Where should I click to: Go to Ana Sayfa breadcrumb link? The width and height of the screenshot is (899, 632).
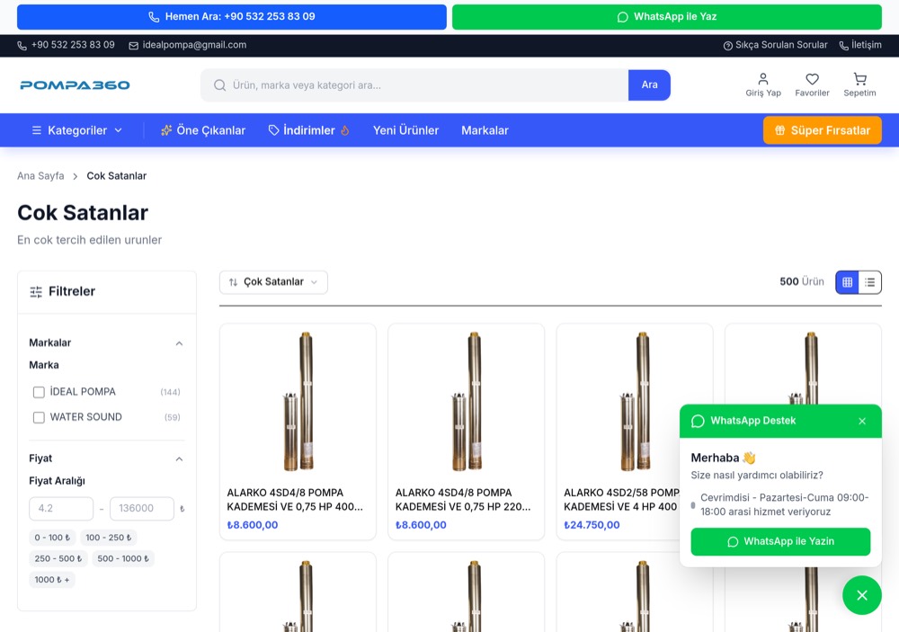[x=40, y=175]
